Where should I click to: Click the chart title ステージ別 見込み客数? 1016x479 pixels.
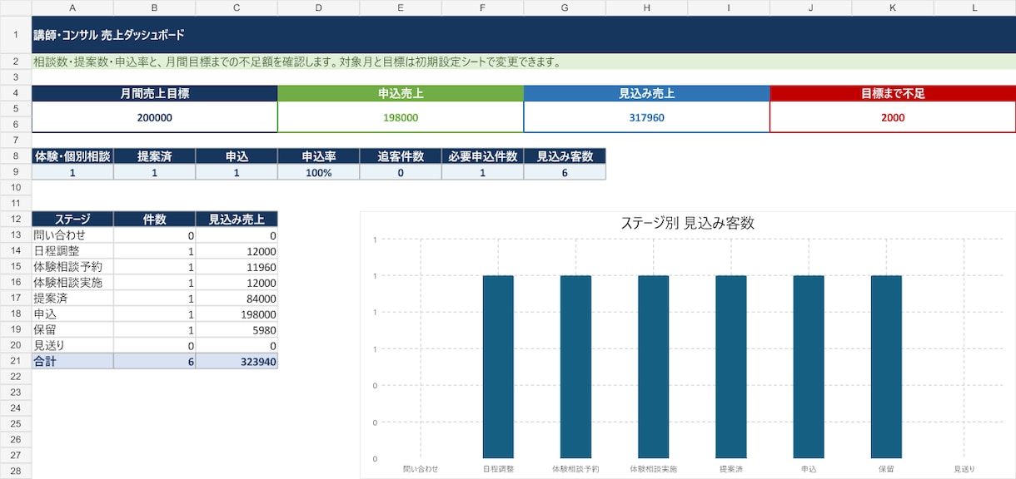coord(688,223)
